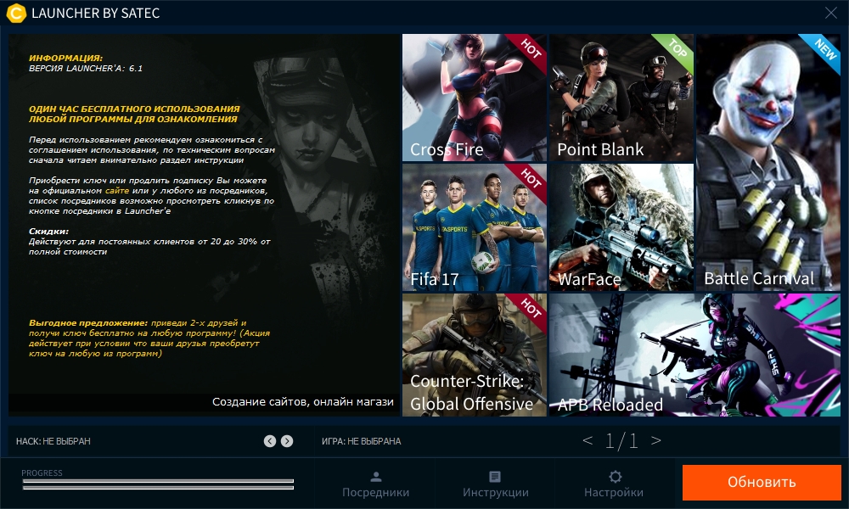Click the PROGRESS bar

coord(158,484)
